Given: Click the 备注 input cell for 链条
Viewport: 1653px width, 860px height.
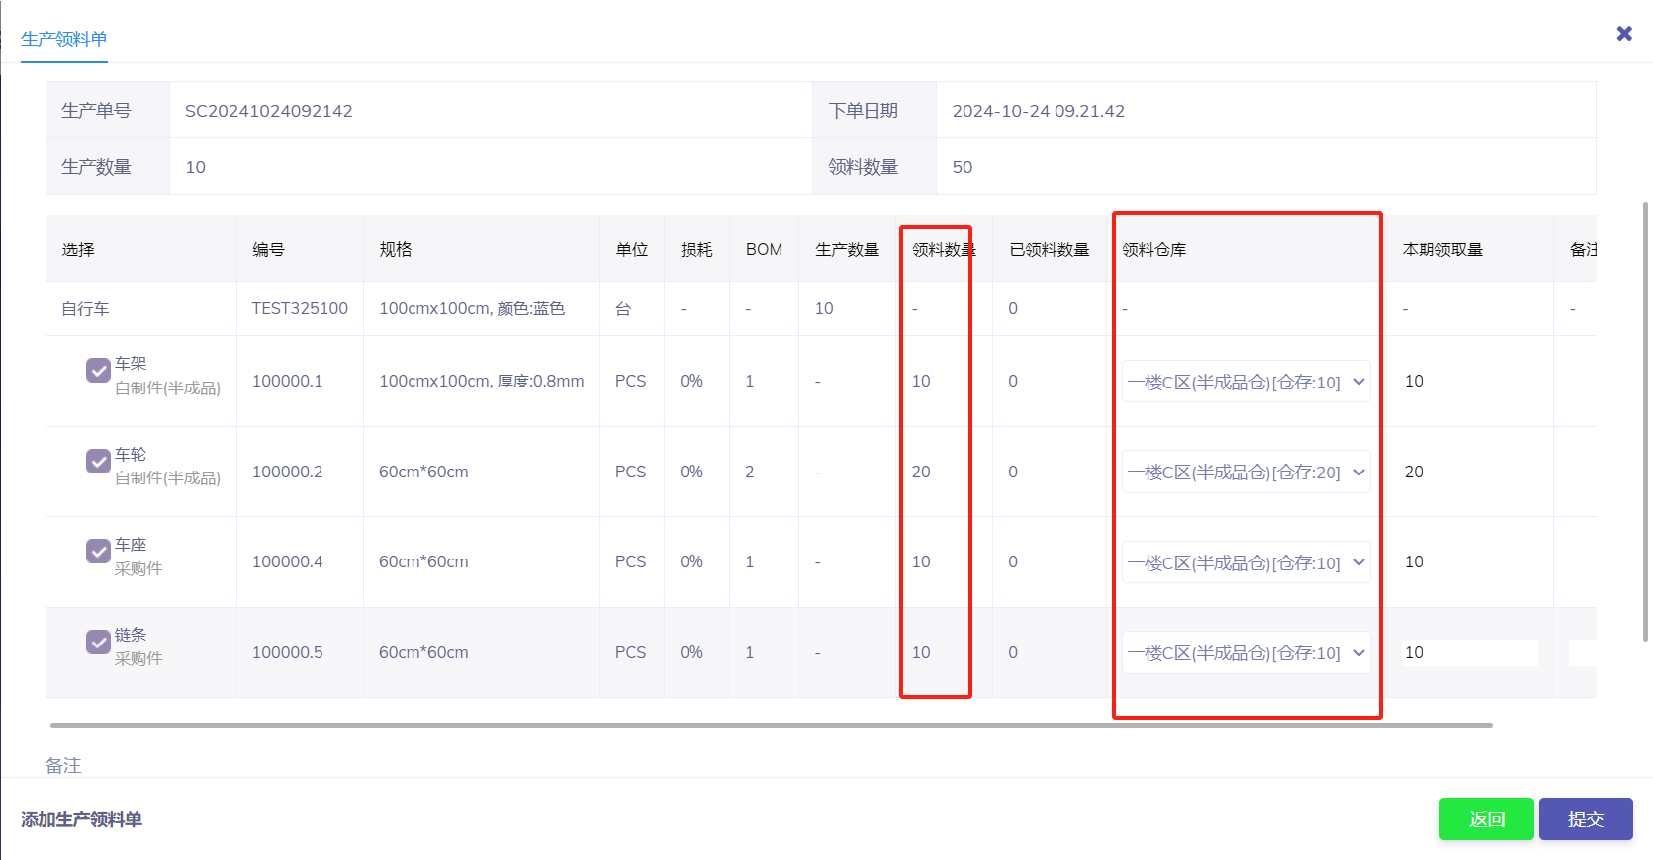Looking at the screenshot, I should coord(1581,652).
